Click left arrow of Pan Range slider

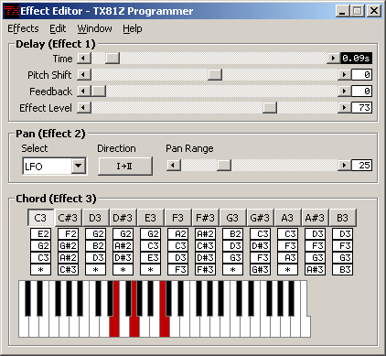tap(174, 166)
